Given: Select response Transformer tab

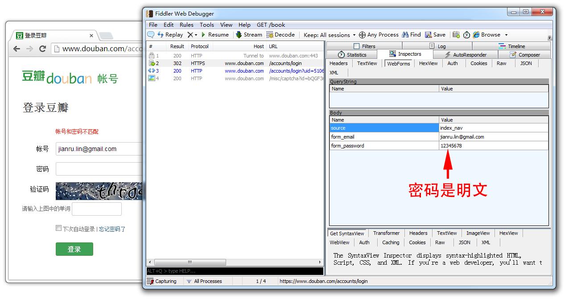Looking at the screenshot, I should [x=386, y=233].
